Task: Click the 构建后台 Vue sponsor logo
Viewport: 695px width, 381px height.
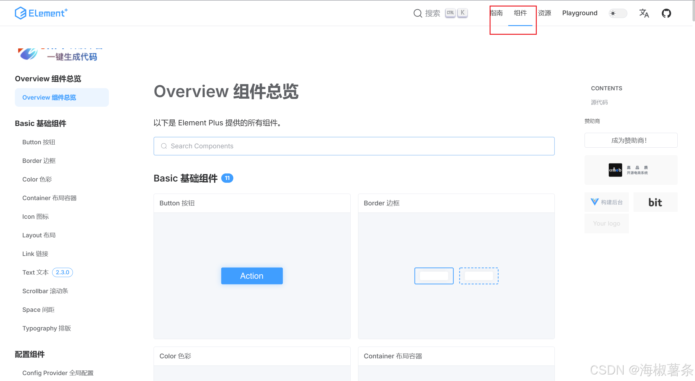Action: 606,202
